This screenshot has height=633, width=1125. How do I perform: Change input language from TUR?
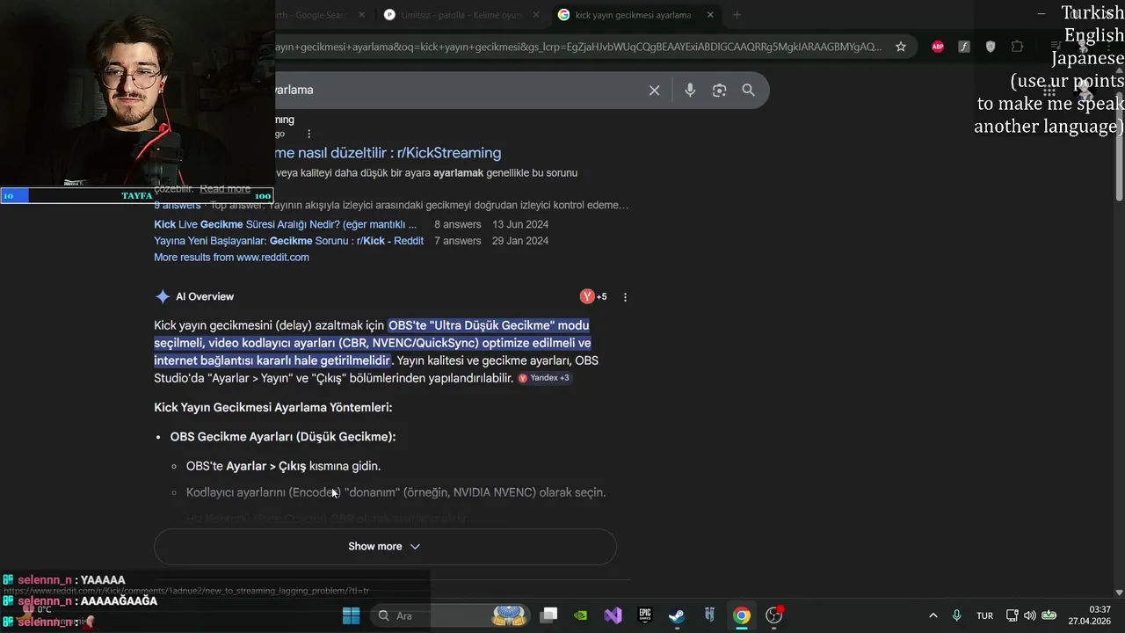click(x=985, y=615)
